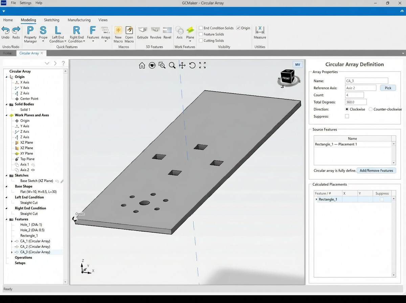The image size is (406, 303).
Task: Click the Add/Remove Features button
Action: pos(376,170)
